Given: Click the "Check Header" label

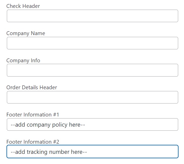Looking at the screenshot, I should 23,6.
